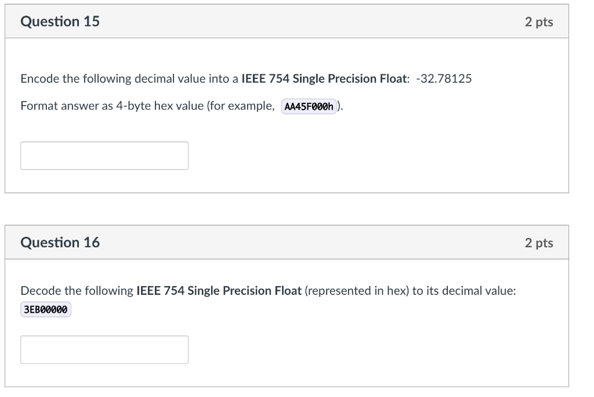Click the phrase "(represented in hex)"
The height and width of the screenshot is (397, 594).
click(x=357, y=290)
